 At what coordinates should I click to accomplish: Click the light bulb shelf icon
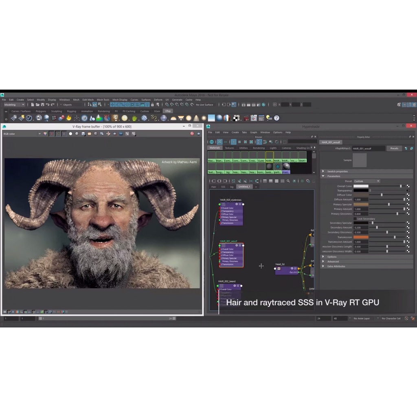[x=269, y=118]
